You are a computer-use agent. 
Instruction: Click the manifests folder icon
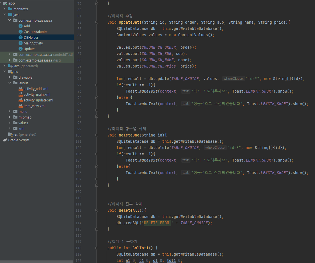pos(10,9)
